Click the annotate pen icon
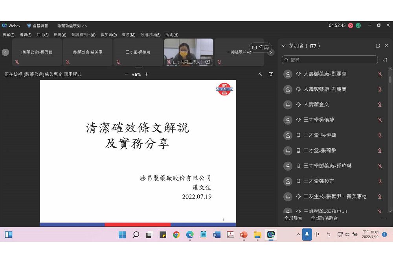 [x=261, y=74]
